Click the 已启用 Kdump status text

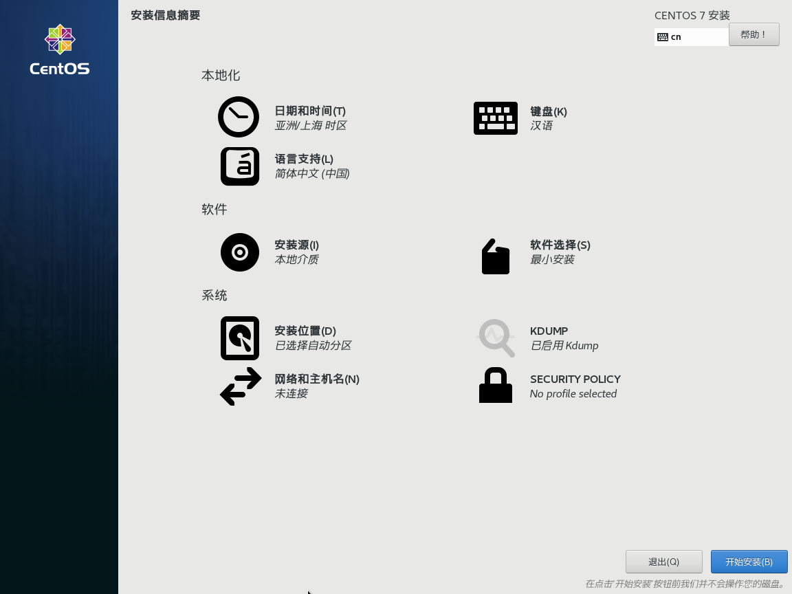tap(564, 346)
